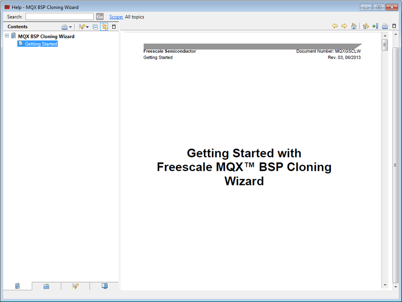Click into the Search input field
The height and width of the screenshot is (302, 402).
[60, 17]
